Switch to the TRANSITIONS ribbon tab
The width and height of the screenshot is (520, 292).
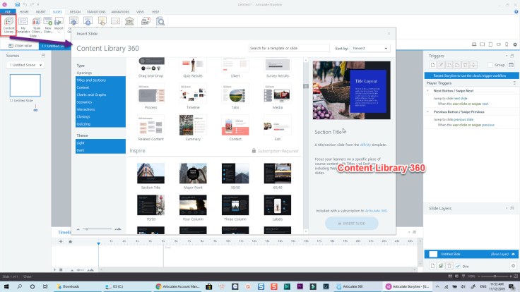point(96,11)
